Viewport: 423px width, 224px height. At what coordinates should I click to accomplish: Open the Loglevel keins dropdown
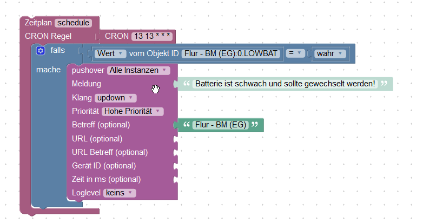click(x=120, y=193)
